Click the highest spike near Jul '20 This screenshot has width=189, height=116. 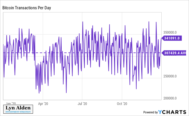coord(83,22)
